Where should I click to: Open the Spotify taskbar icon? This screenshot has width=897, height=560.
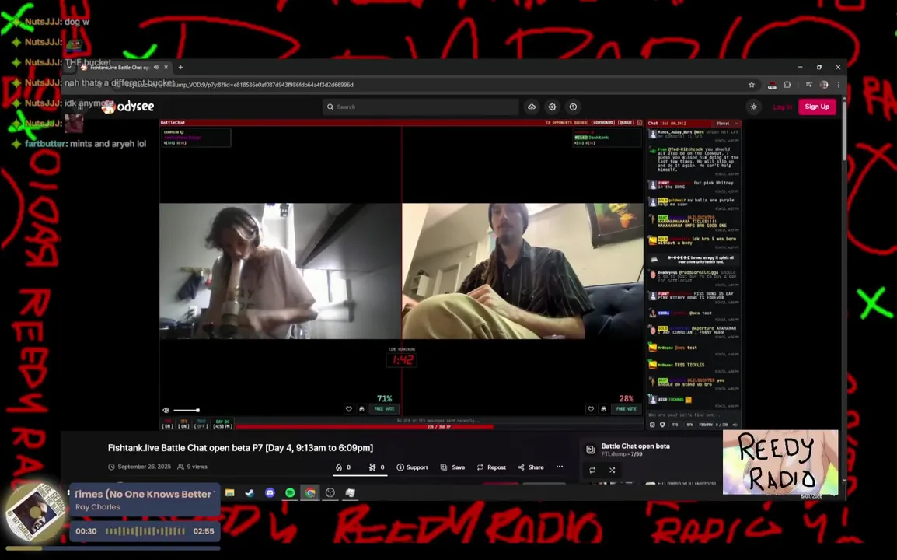pyautogui.click(x=290, y=492)
